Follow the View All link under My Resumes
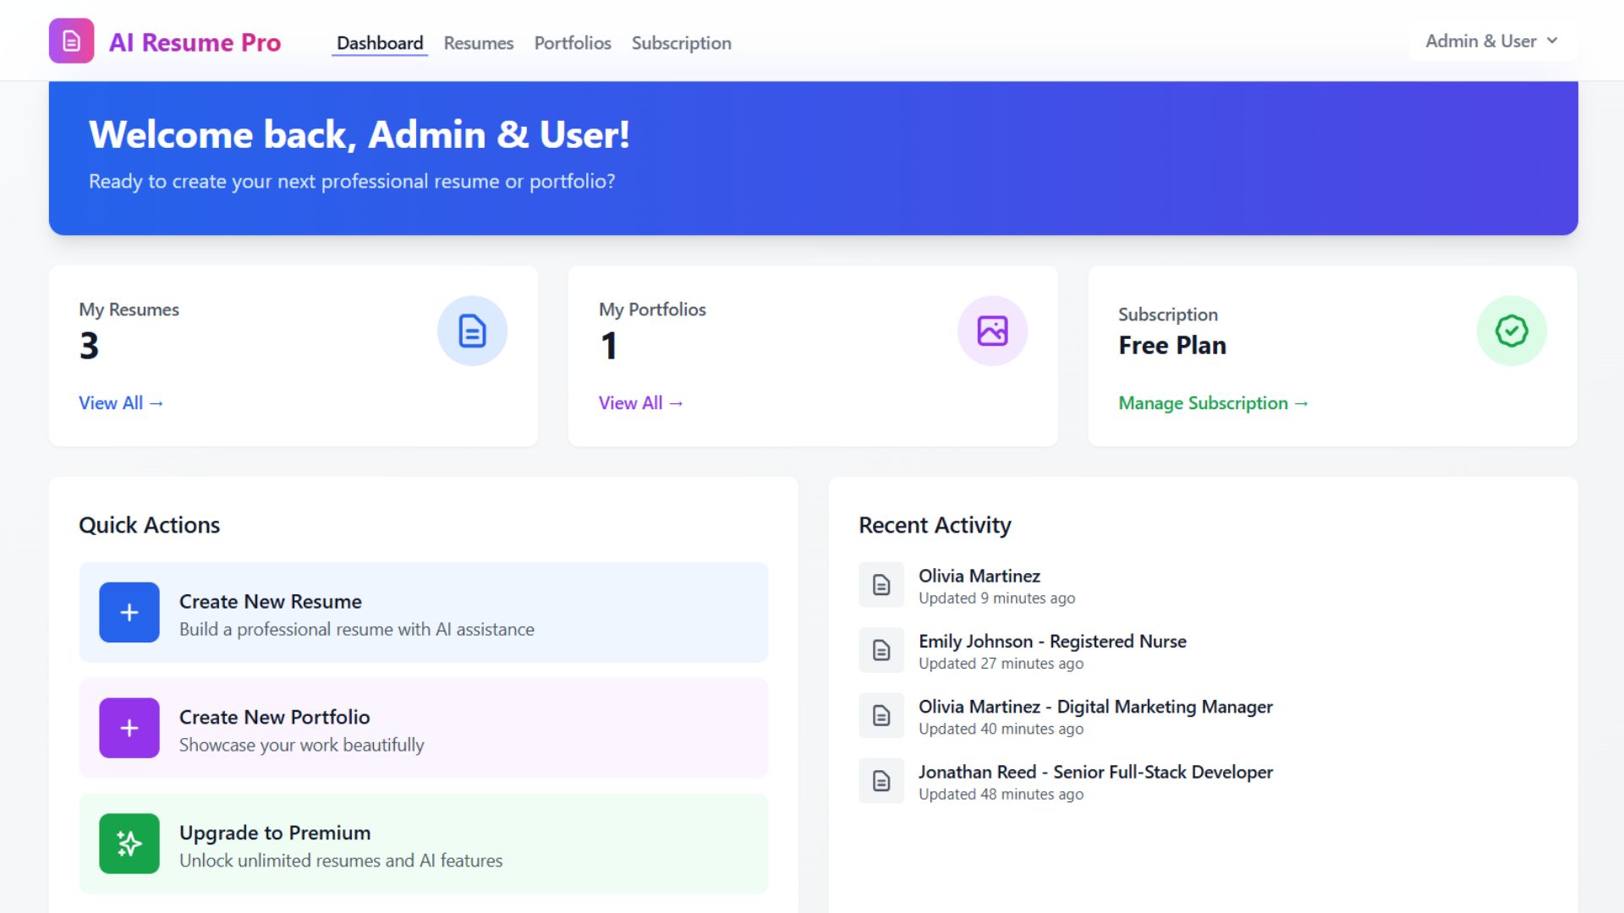This screenshot has width=1624, height=913. pos(121,403)
